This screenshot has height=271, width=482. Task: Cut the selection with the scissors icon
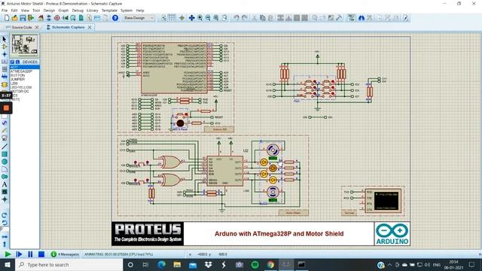[255, 18]
